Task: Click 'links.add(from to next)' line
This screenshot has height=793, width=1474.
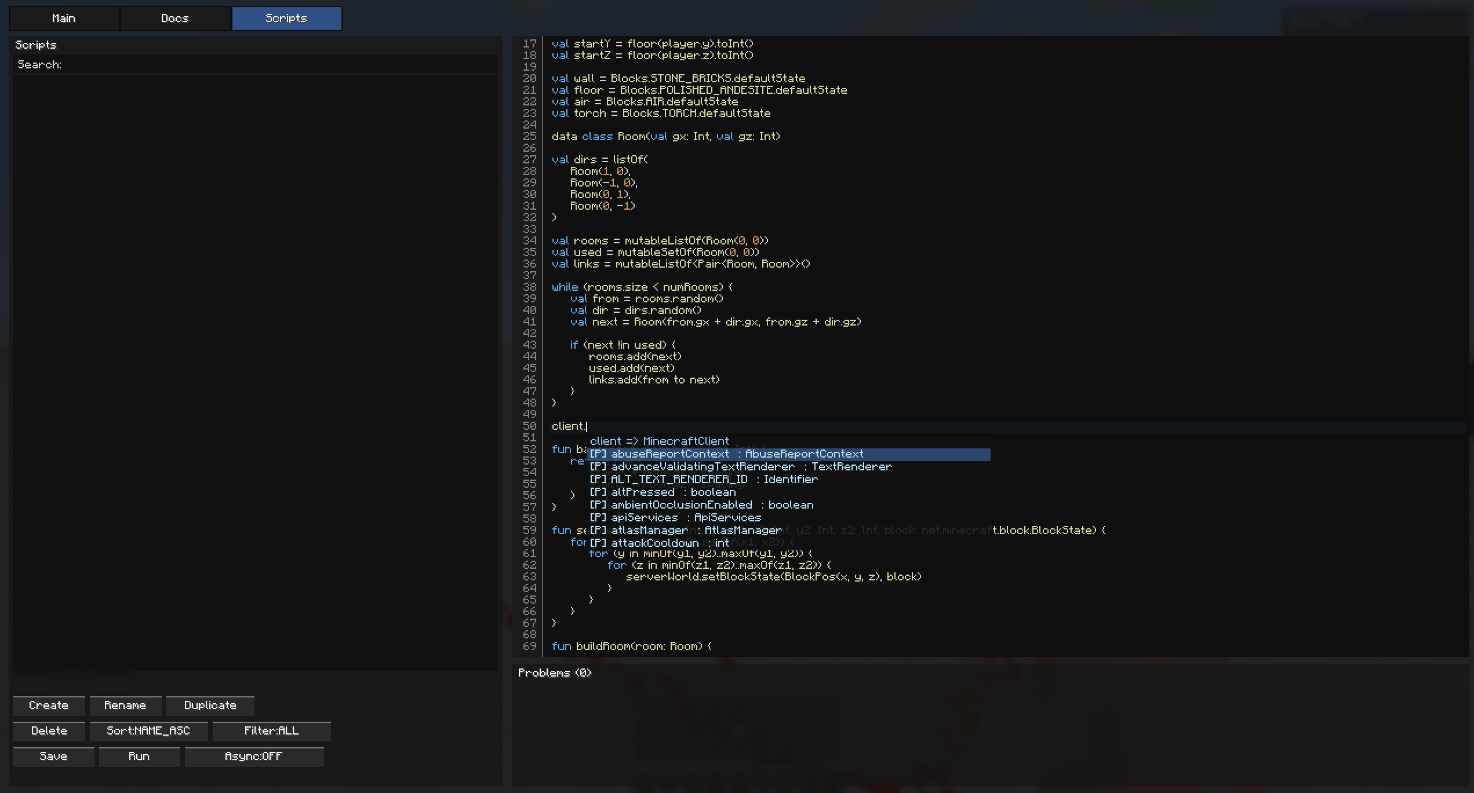Action: coord(654,380)
